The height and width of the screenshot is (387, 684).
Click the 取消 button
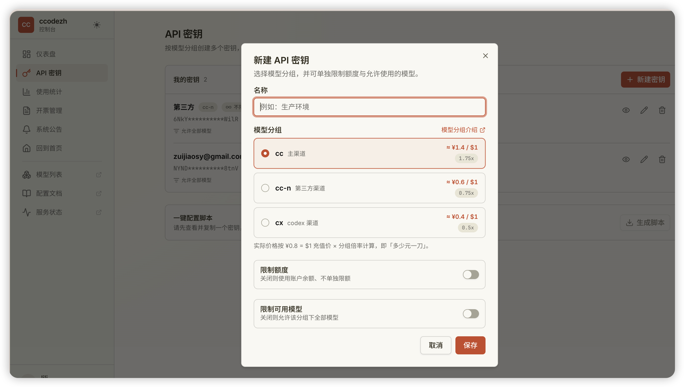click(x=435, y=345)
